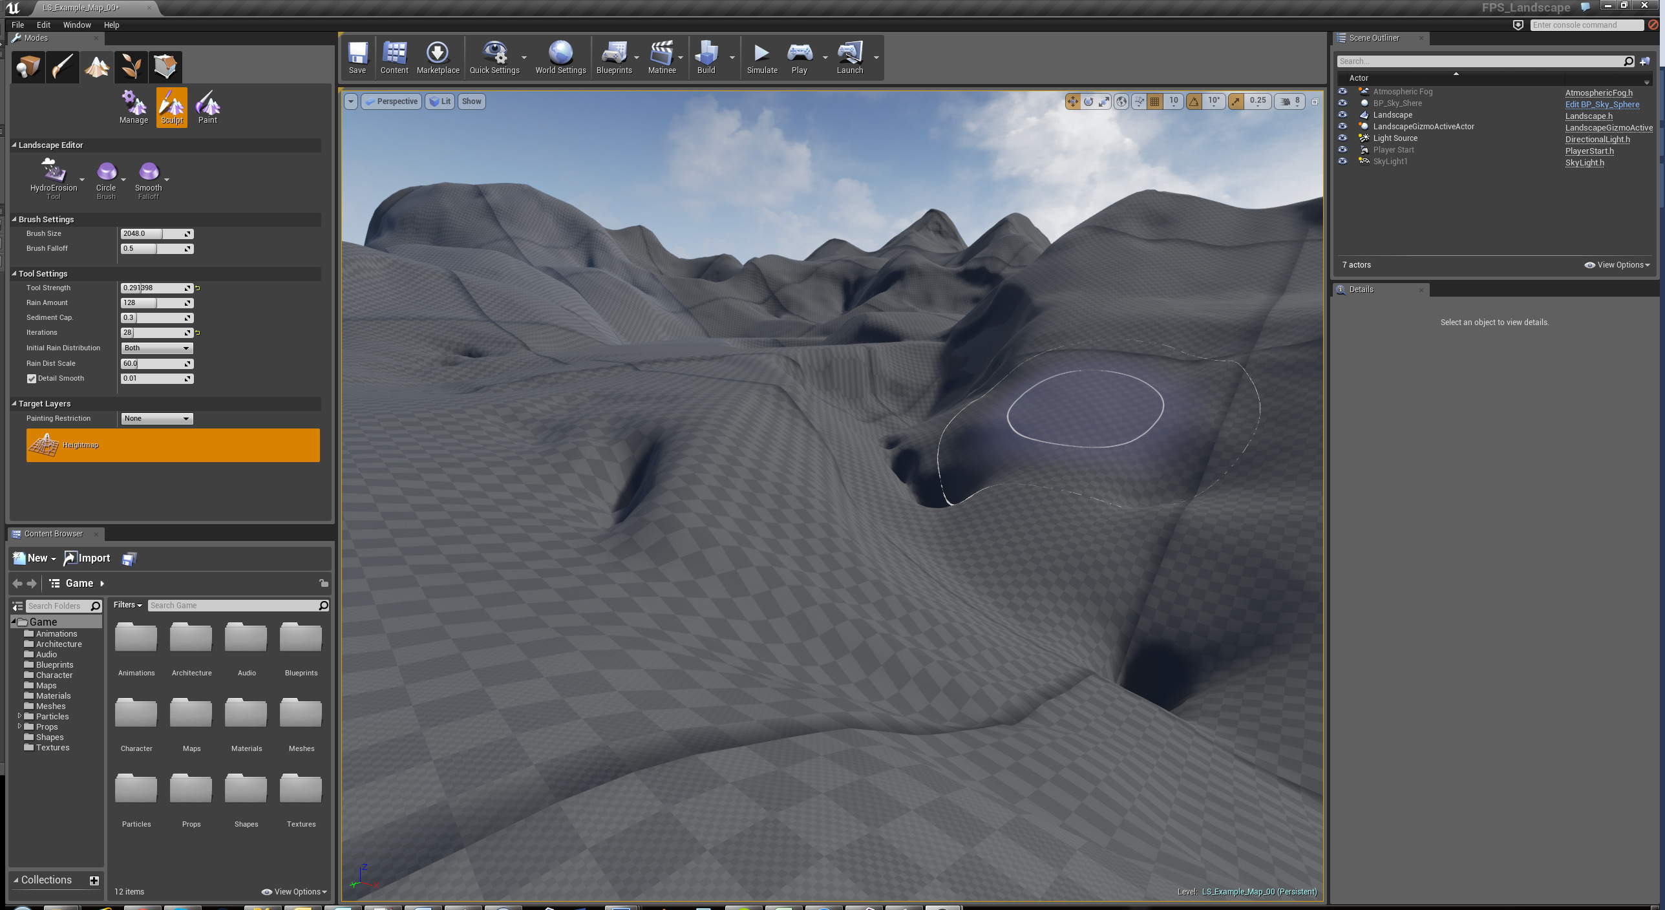This screenshot has width=1665, height=910.
Task: Select the Foliage editing mode
Action: point(131,67)
